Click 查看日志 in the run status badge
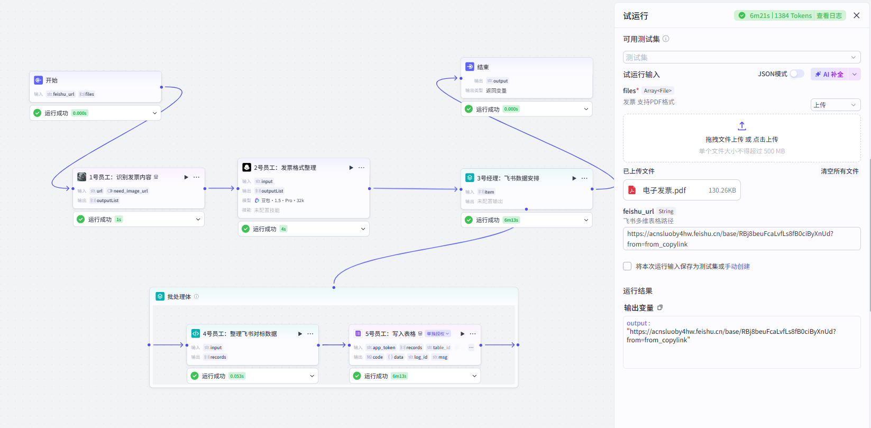This screenshot has height=428, width=871. pos(829,16)
